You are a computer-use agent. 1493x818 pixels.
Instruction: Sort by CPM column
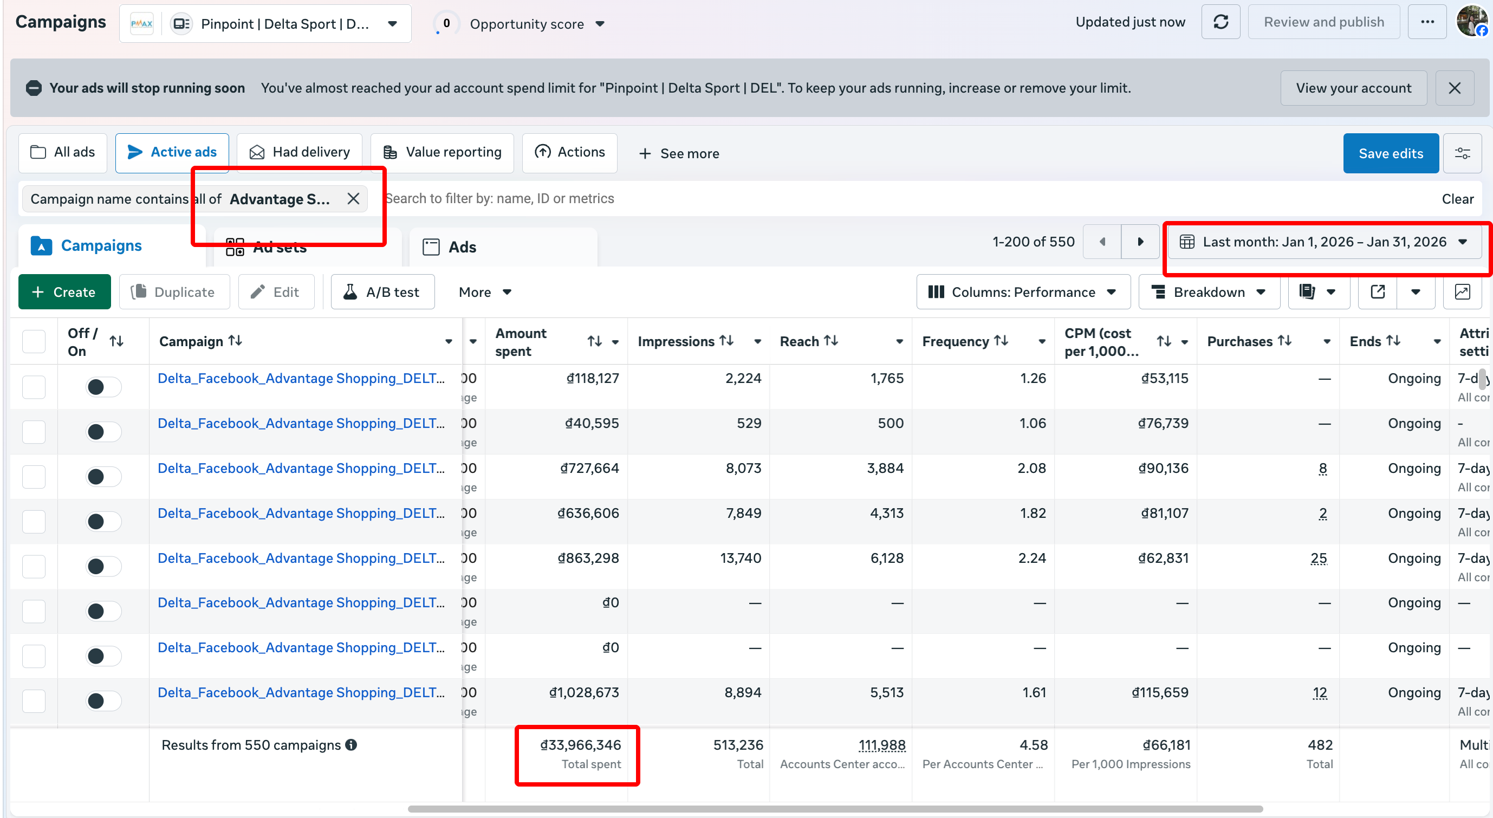[1164, 341]
